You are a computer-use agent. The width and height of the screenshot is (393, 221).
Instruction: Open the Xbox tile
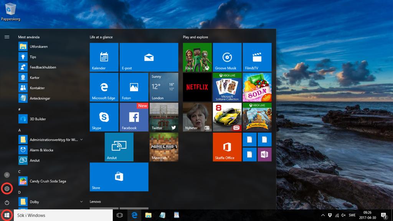(197, 57)
